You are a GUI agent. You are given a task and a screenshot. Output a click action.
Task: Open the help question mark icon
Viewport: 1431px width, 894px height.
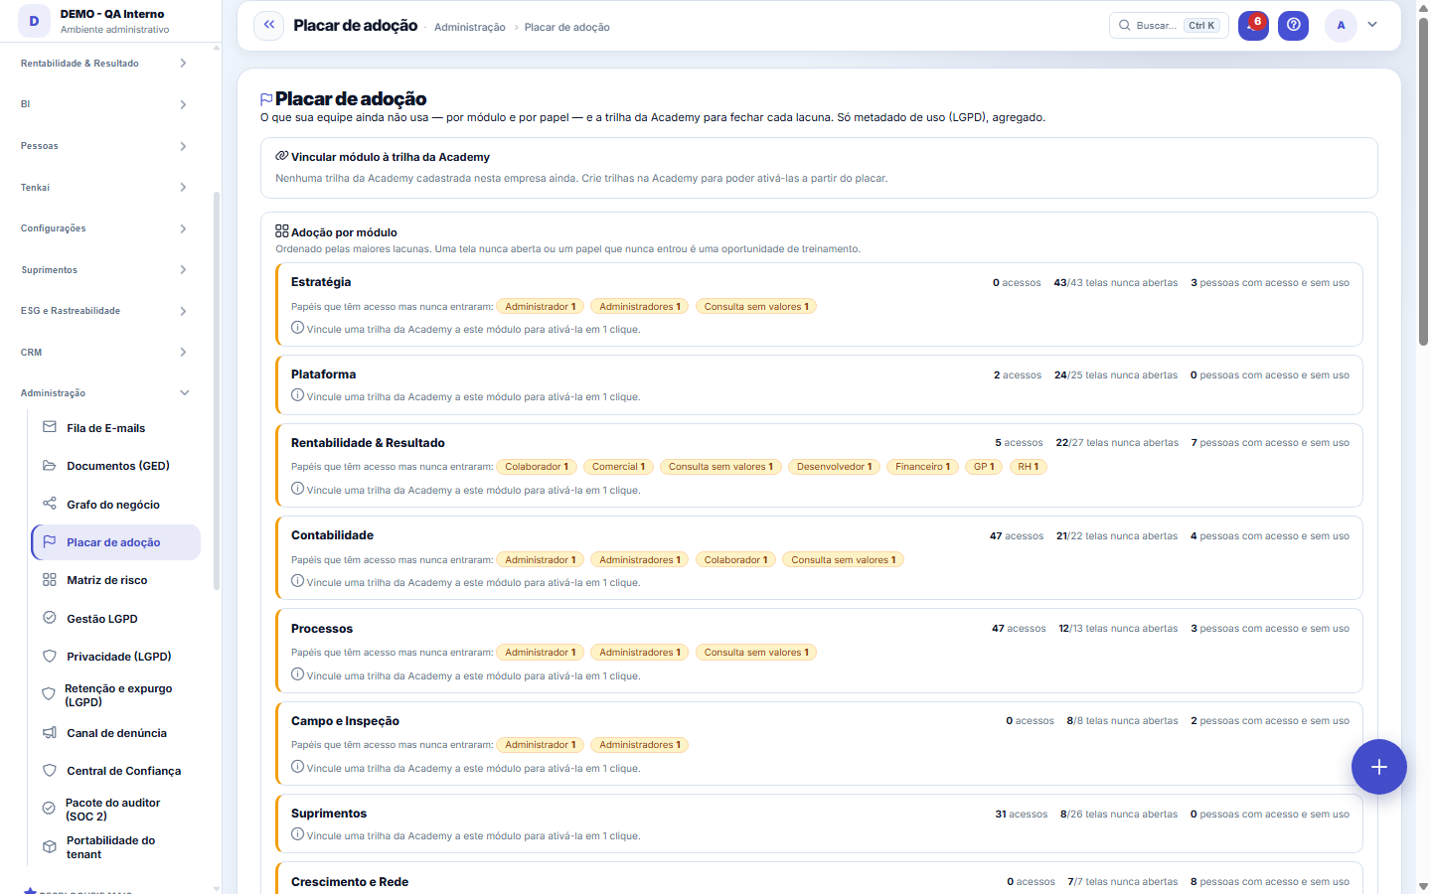coord(1293,26)
